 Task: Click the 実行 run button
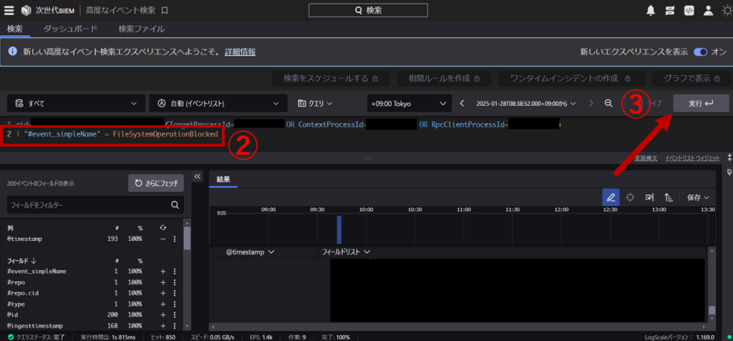pyautogui.click(x=701, y=103)
